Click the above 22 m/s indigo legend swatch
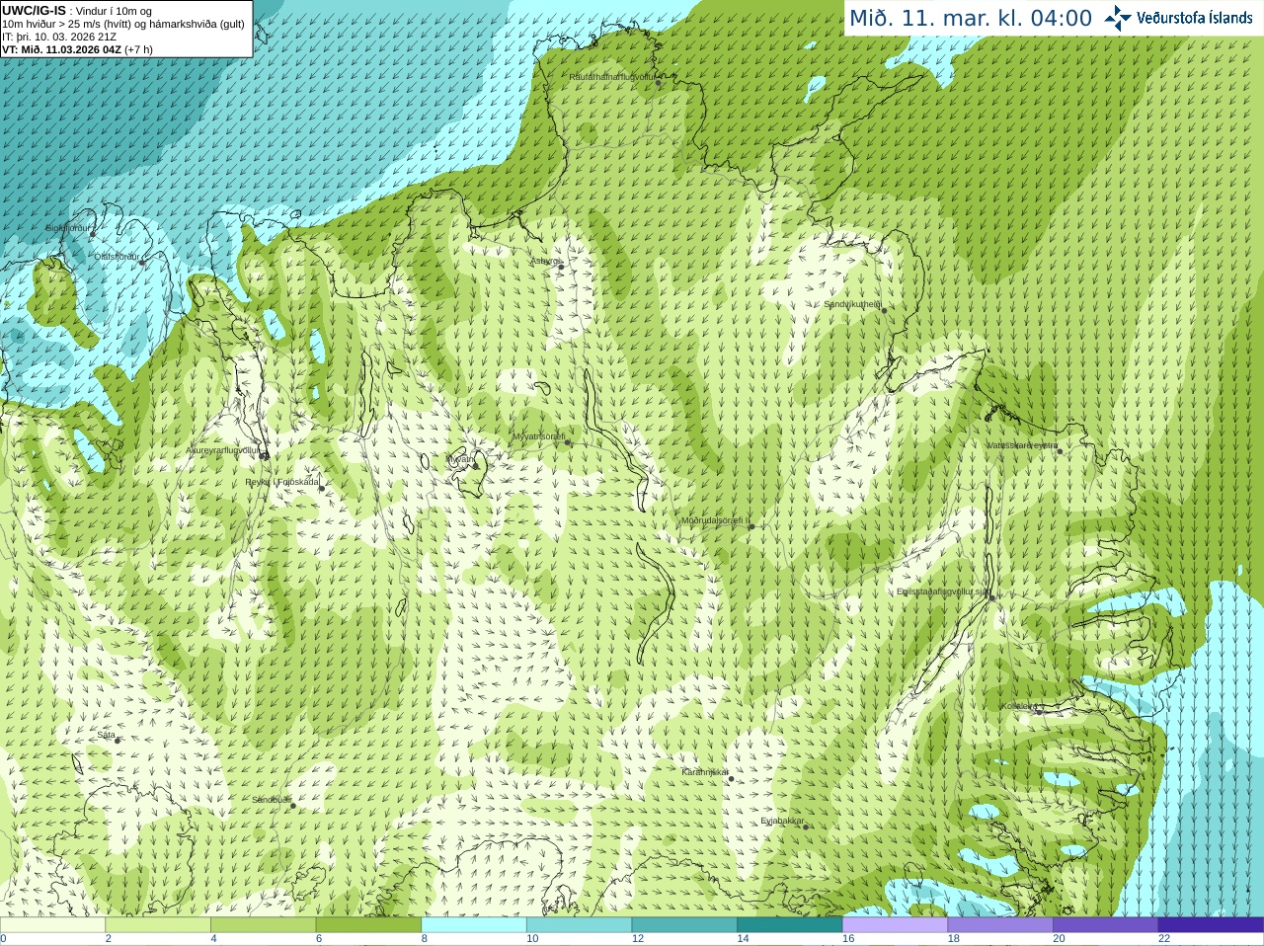The width and height of the screenshot is (1264, 946). point(1211,925)
